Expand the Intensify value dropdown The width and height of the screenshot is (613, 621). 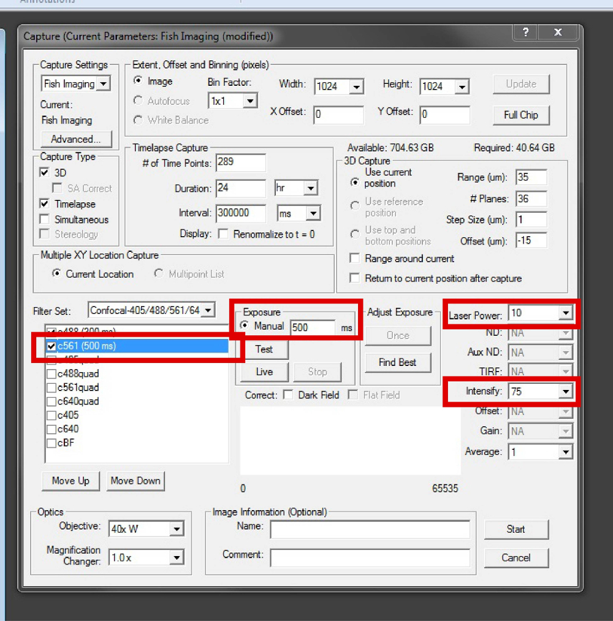pos(564,391)
